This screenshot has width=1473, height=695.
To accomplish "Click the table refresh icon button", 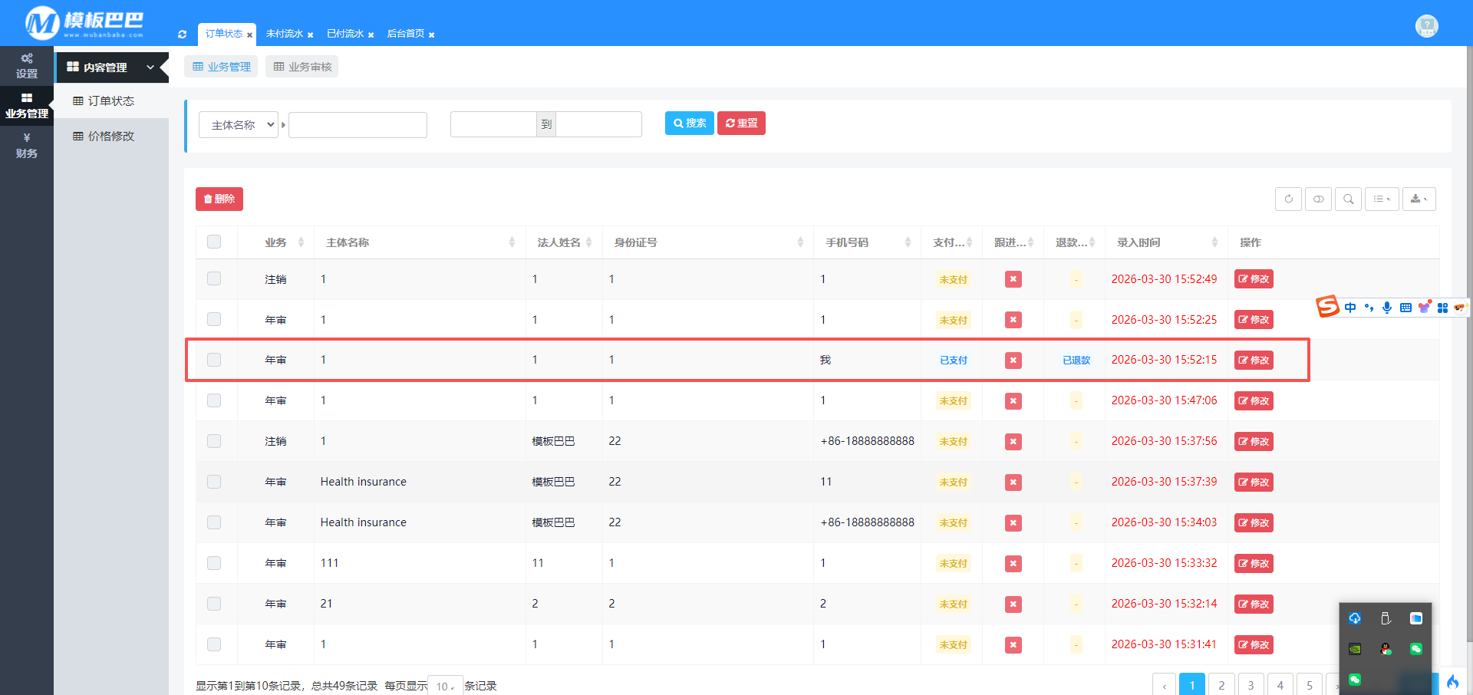I will (1288, 199).
